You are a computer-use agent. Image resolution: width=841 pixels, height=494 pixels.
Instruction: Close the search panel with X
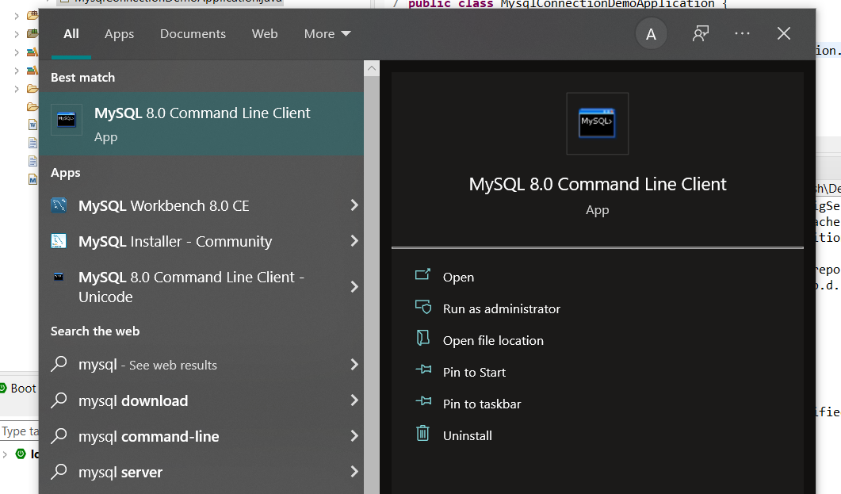(x=784, y=34)
